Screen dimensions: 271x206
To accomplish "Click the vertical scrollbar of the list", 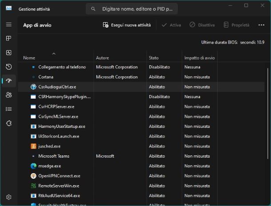I will pyautogui.click(x=268, y=113).
